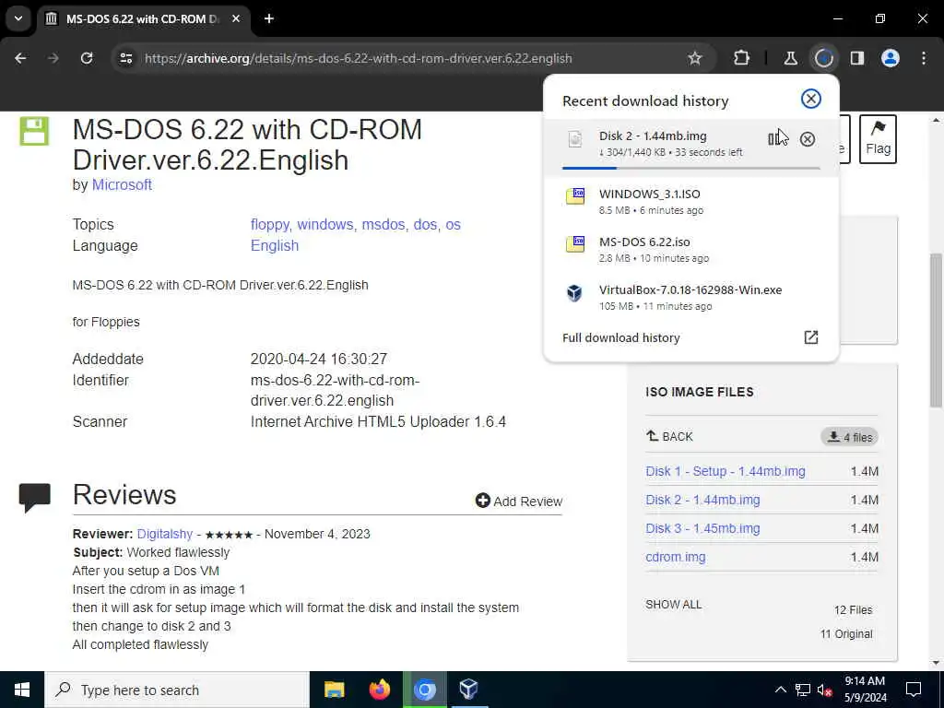944x708 pixels.
Task: Click the Disk 2 download progress bar
Action: 690,168
